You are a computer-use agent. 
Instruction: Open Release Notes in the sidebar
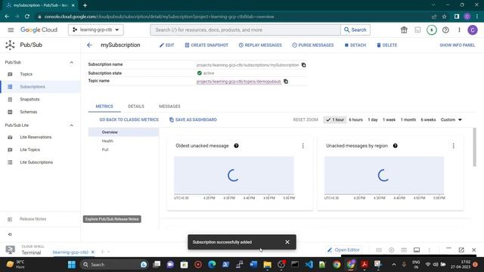click(40, 219)
